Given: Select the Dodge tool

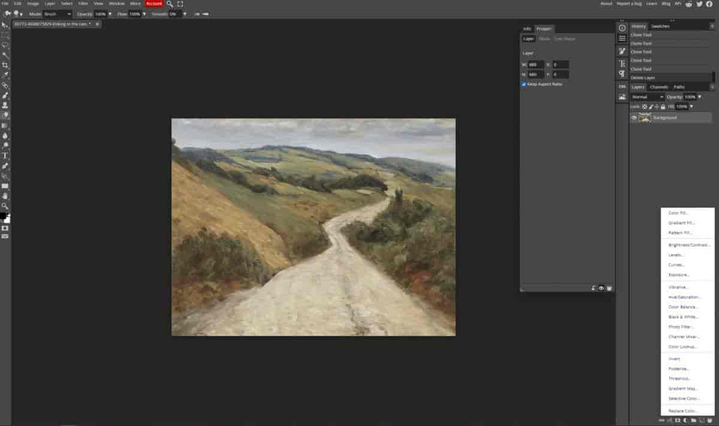Looking at the screenshot, I should (5, 146).
